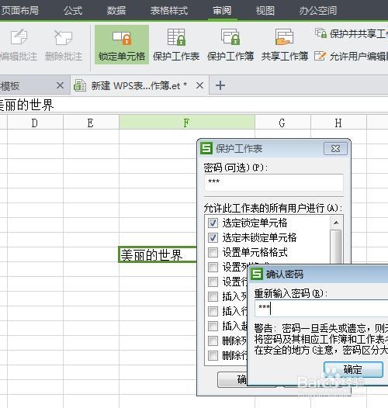
Task: Switch to the 办公空间 ribbon tab
Action: tap(317, 11)
